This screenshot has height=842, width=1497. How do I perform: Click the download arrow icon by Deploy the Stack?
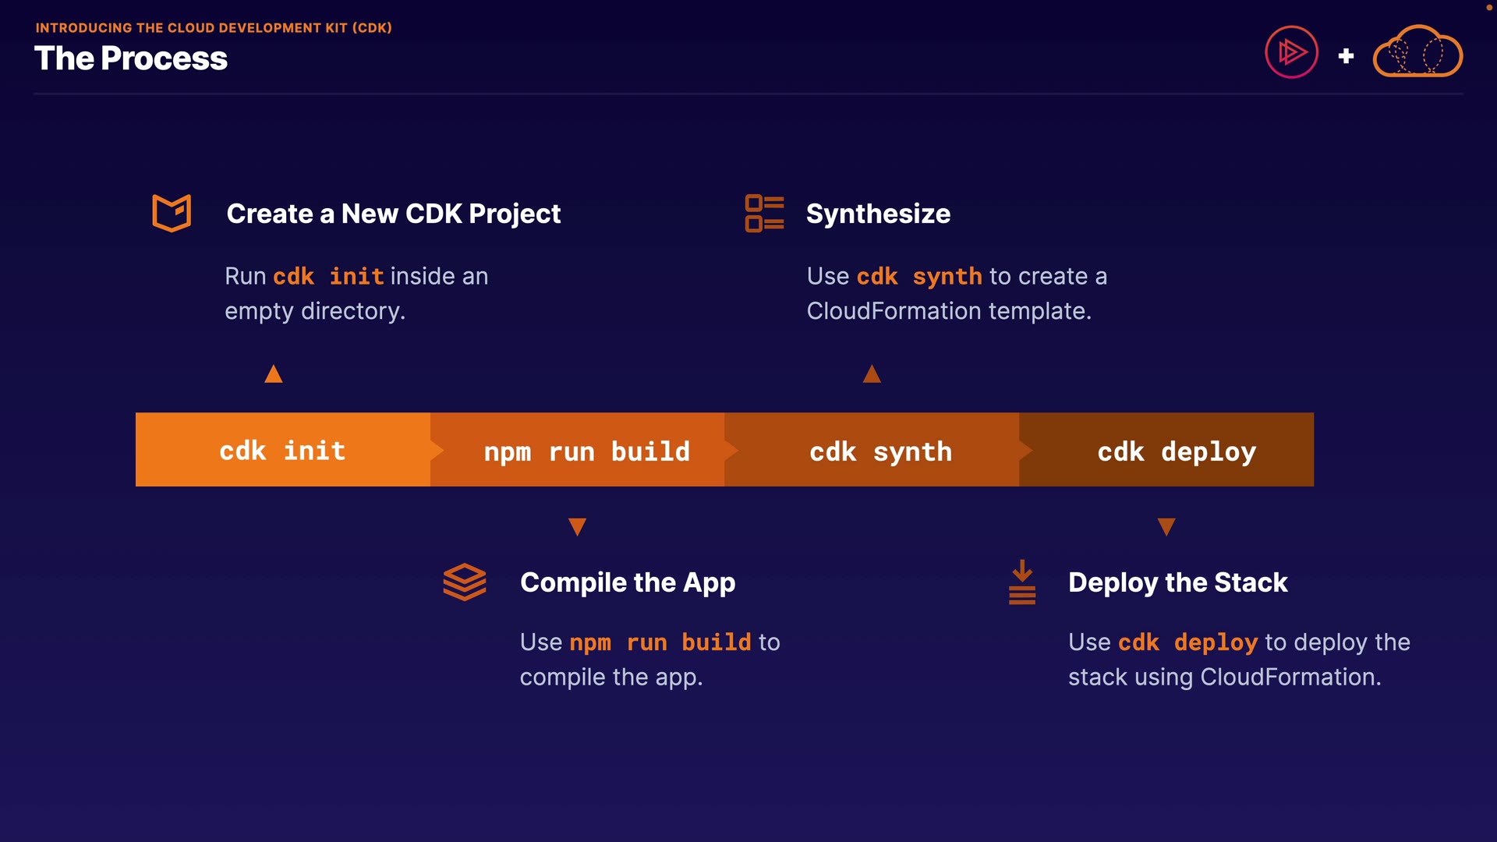point(1022,582)
